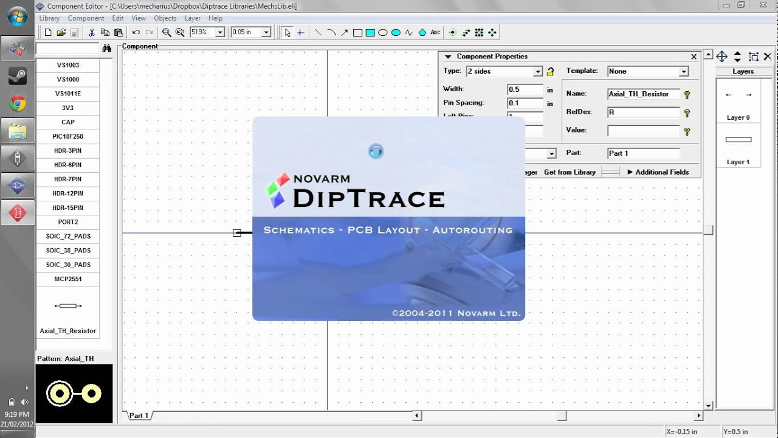Open the Library menu

[x=50, y=18]
